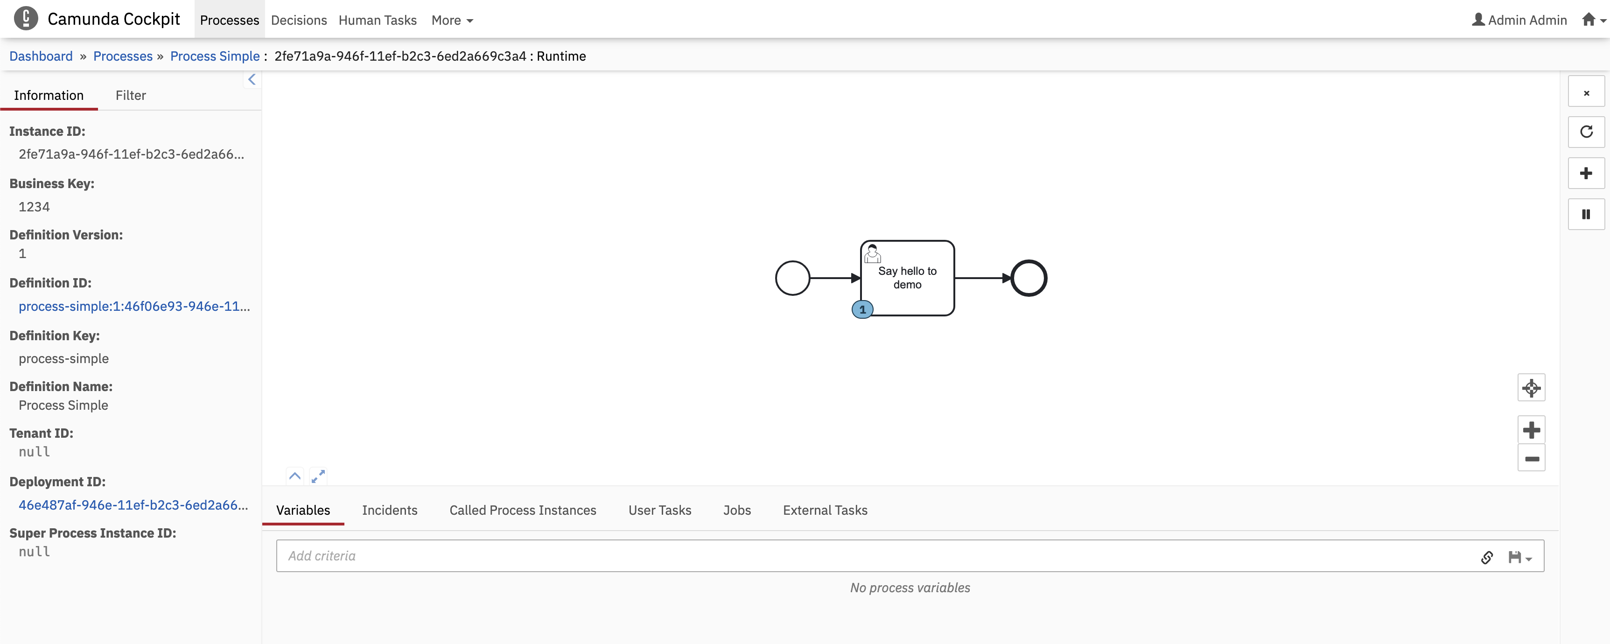The height and width of the screenshot is (644, 1610).
Task: Switch to the User Tasks tab
Action: 659,510
